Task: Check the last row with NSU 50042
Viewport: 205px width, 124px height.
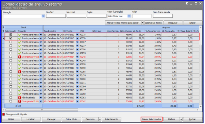Action: (x=11, y=101)
